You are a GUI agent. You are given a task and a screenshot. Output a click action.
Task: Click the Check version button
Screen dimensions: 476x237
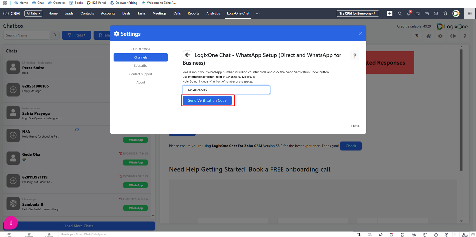351,146
